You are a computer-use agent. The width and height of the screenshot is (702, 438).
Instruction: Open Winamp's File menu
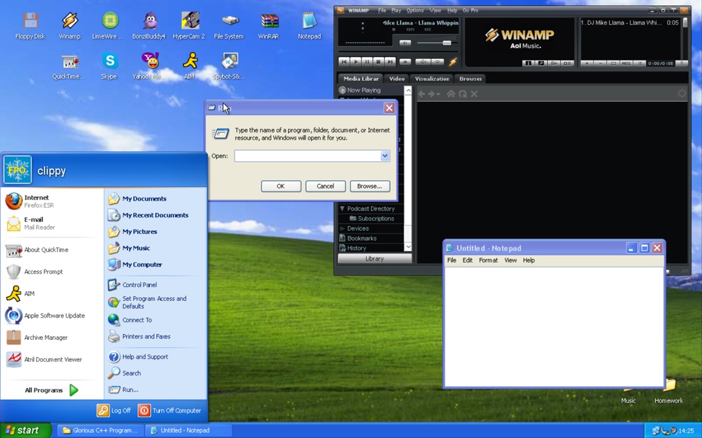coord(382,10)
